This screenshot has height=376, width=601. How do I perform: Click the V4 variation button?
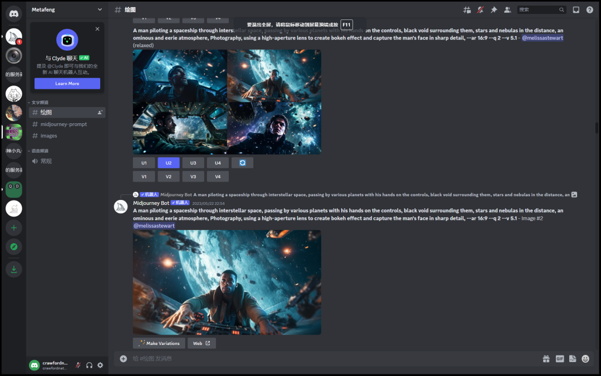(218, 177)
